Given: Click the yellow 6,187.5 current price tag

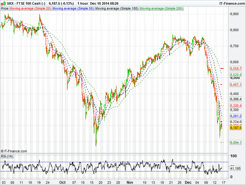Looking at the screenshot, I should click(236, 128).
